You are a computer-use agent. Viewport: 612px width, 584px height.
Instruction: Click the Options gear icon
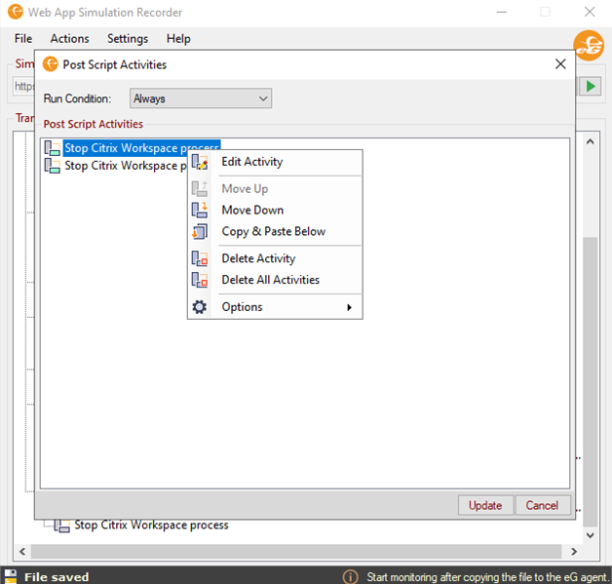click(200, 307)
